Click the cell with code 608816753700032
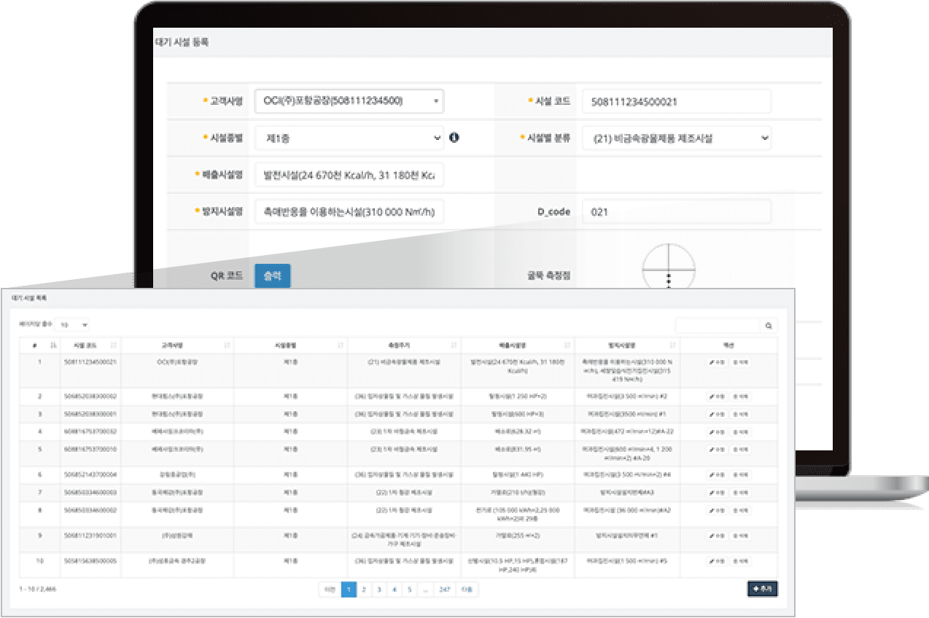This screenshot has height=618, width=929. click(90, 431)
